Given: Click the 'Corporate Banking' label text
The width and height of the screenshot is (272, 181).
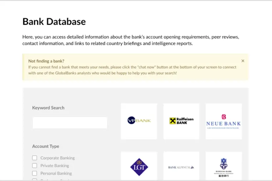Looking at the screenshot, I should point(58,158).
